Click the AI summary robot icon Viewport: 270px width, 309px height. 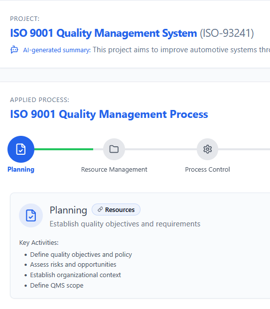14,50
